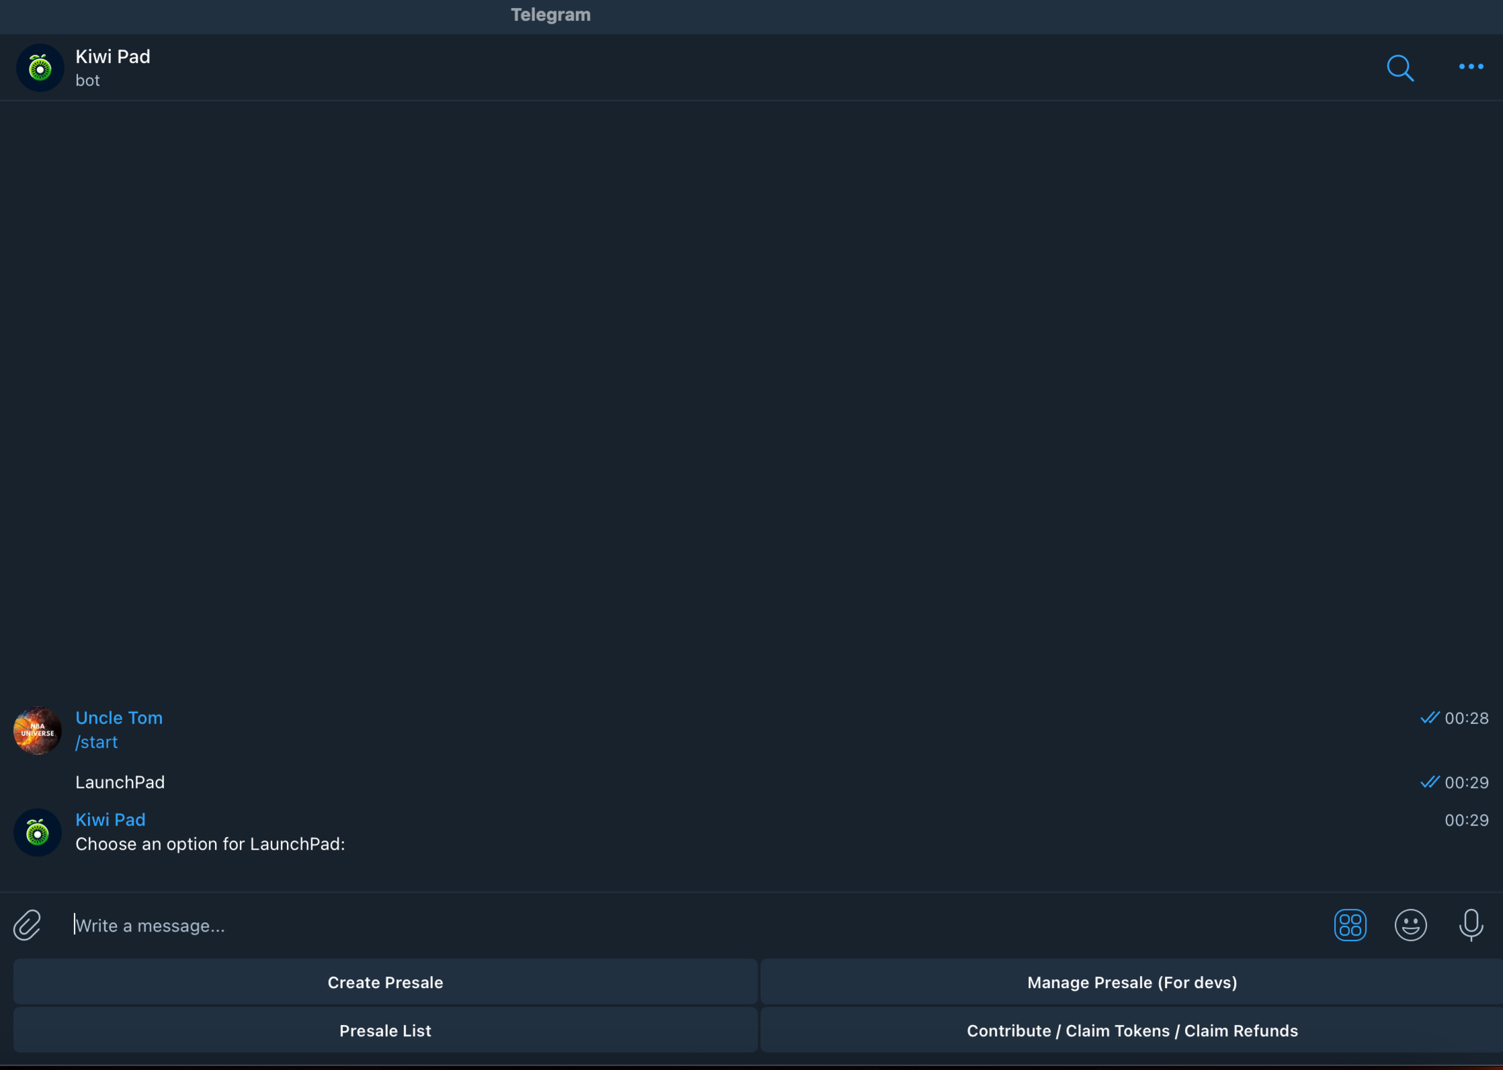Click the Kiwi Pad sender name in chat

(110, 819)
